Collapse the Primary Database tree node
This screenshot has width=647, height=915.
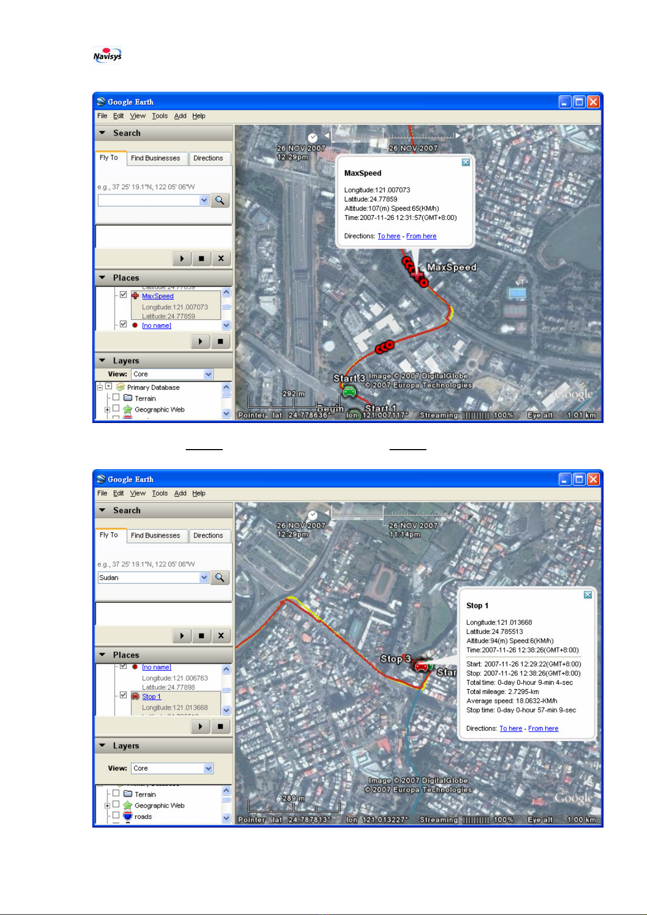pyautogui.click(x=100, y=387)
